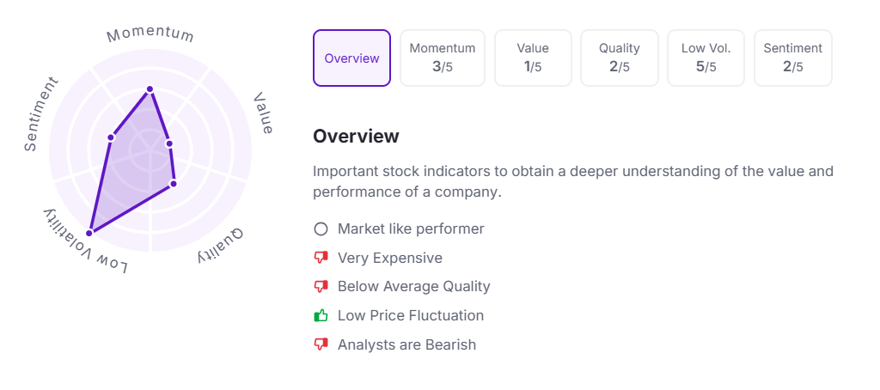The width and height of the screenshot is (880, 390).
Task: Click the circle icon beside Market like performer
Action: pos(321,229)
